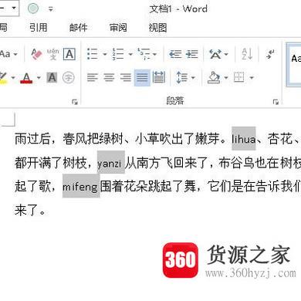Expand shading color dropdown arrow
This screenshot has width=301, height=301.
click(226, 77)
